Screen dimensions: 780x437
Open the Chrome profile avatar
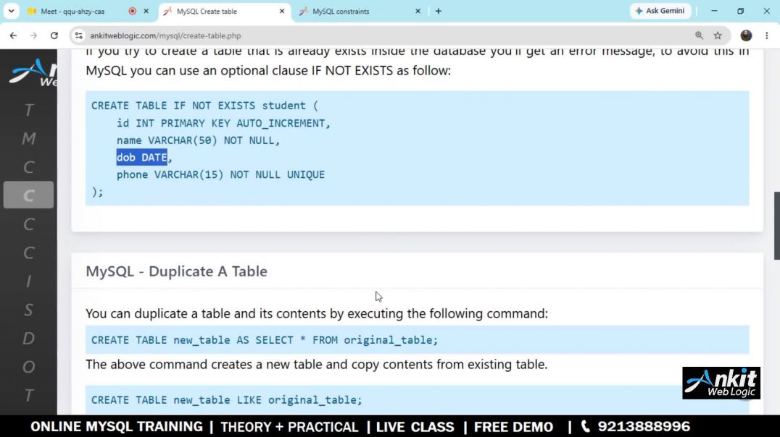(x=746, y=35)
